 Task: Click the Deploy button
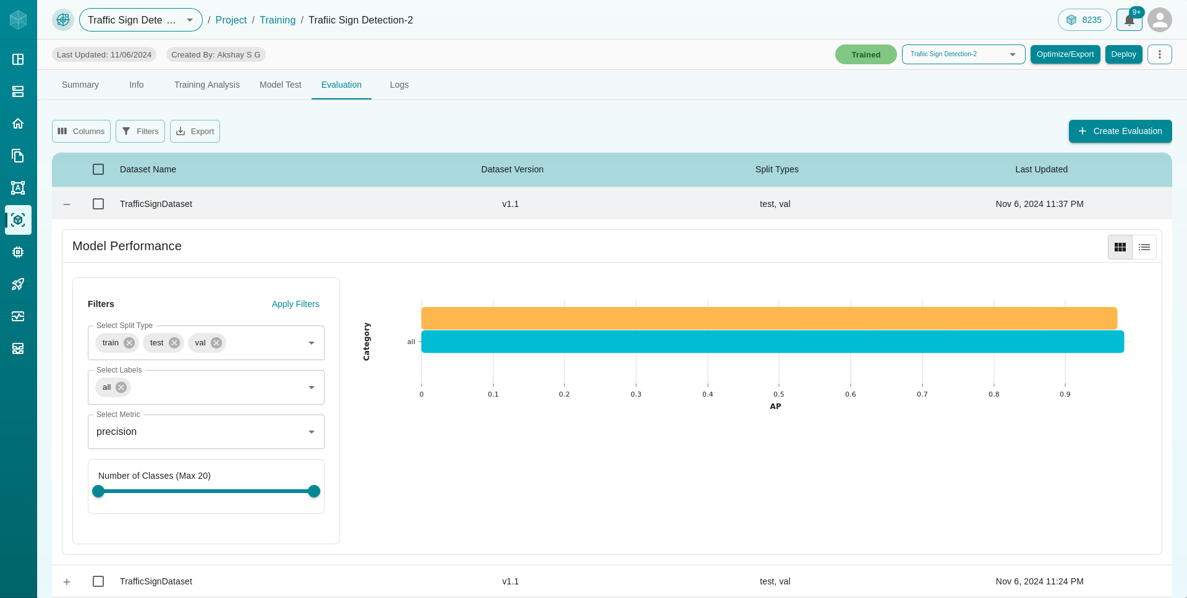coord(1123,54)
